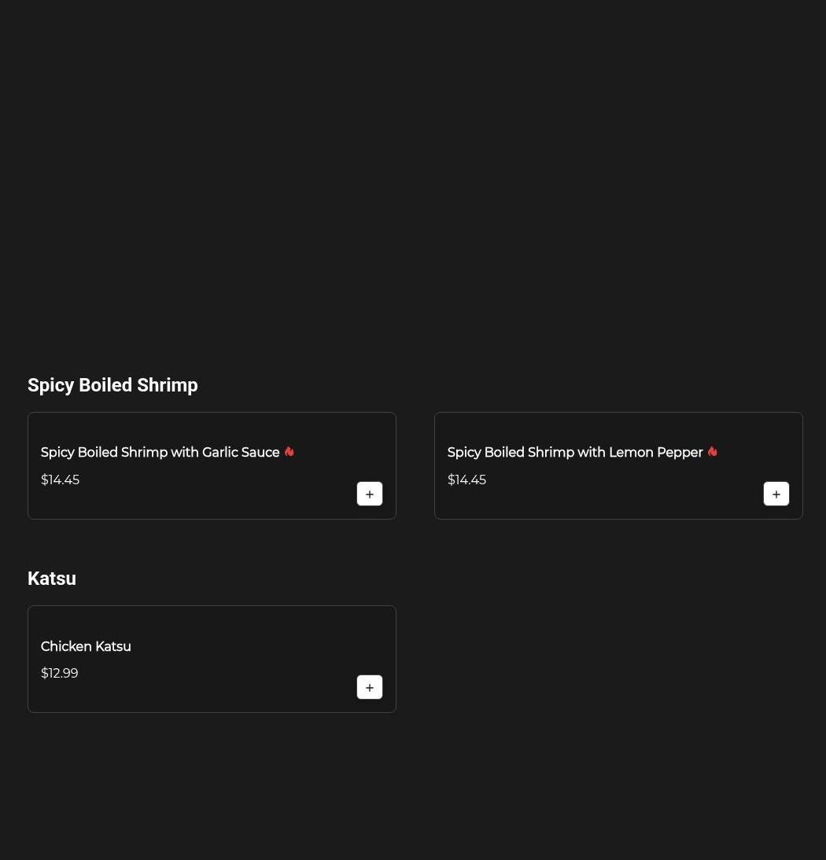Click the $14.45 price under Lemon Pepper
Screen dimensions: 826x860
pyautogui.click(x=466, y=480)
